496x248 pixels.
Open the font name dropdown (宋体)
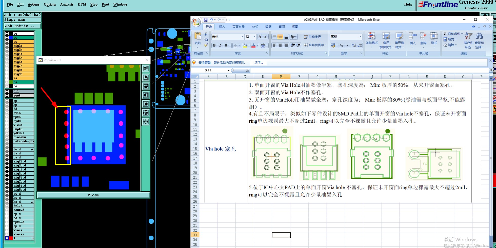(242, 37)
